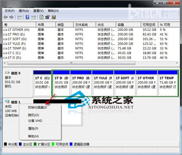
Task: Select the drive icon of 1T PRO (E:)
Action: click(x=5, y=34)
